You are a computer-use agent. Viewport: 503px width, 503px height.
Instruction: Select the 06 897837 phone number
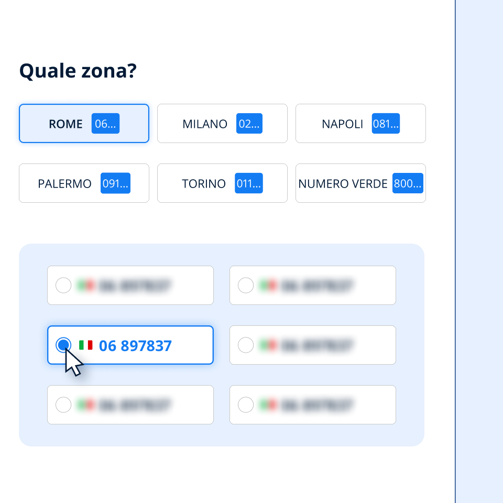coord(130,345)
